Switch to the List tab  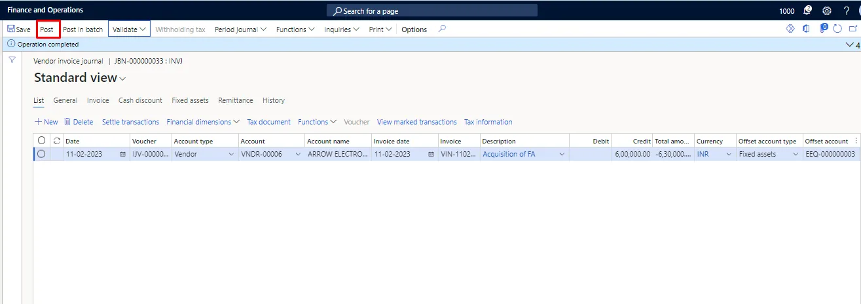[39, 100]
